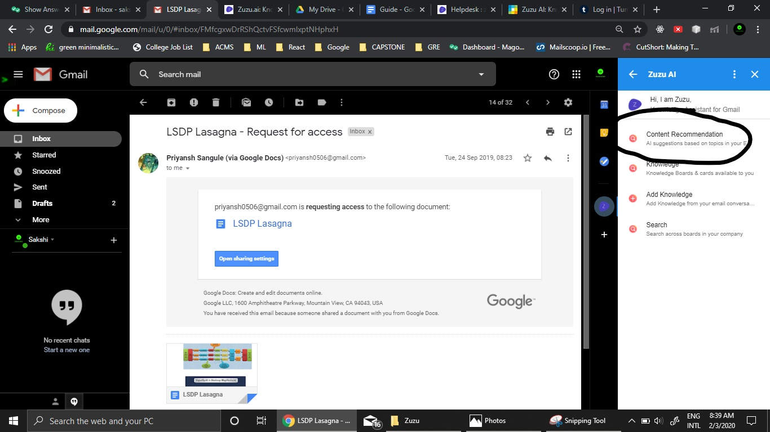Open new browser tab plus button

pyautogui.click(x=656, y=10)
